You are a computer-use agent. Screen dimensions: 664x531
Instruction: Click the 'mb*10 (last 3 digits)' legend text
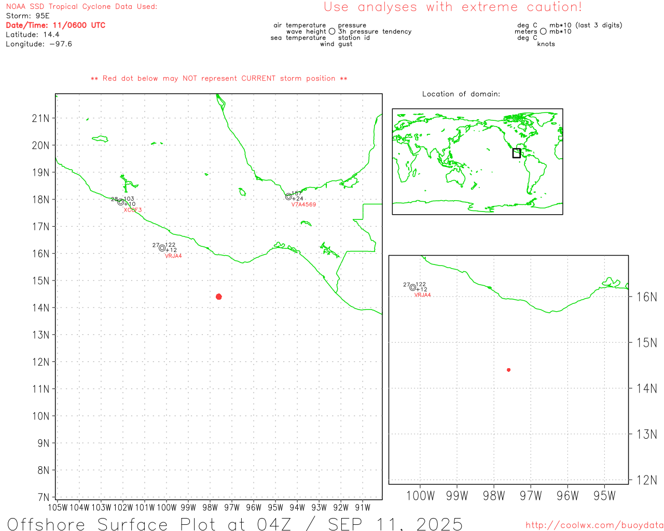(x=586, y=25)
